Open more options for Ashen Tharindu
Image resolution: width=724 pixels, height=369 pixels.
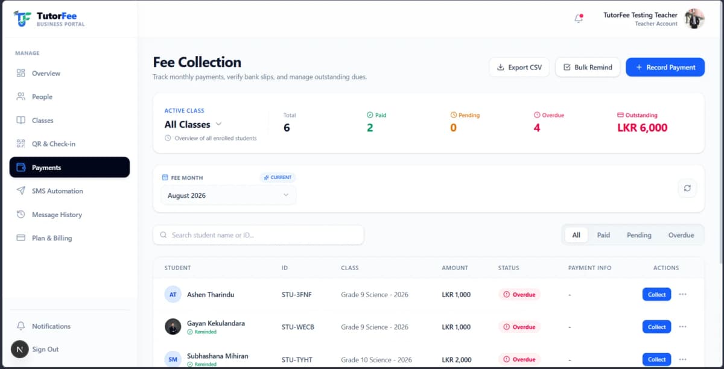click(682, 294)
